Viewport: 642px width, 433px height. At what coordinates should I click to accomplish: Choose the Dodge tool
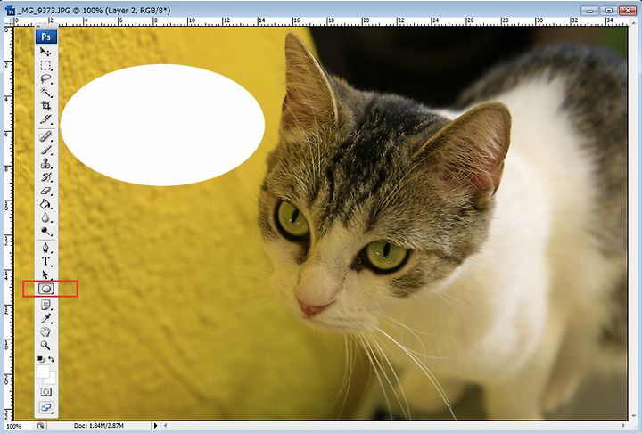[x=45, y=232]
